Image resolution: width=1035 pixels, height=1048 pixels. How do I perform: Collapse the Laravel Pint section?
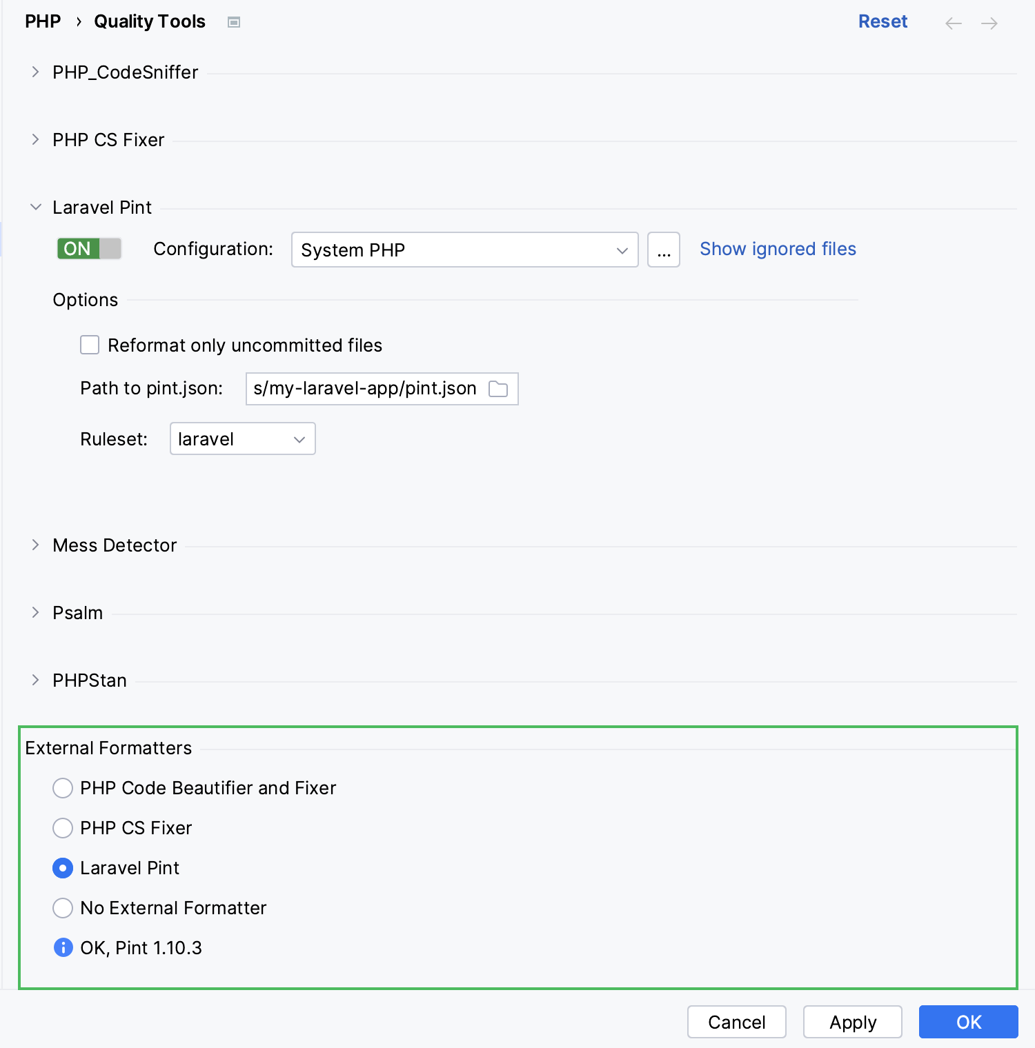(x=35, y=207)
